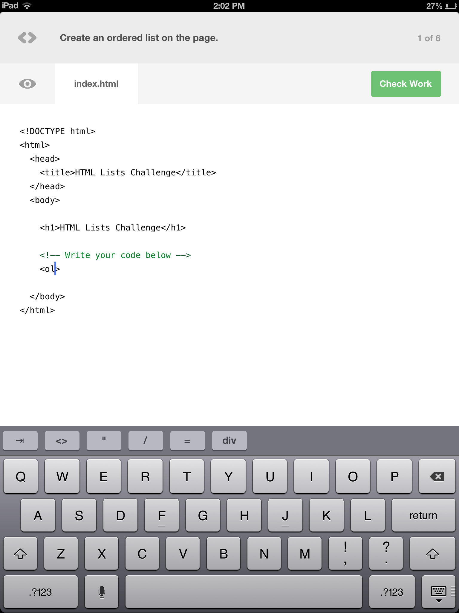Place cursor on h1 heading line

[113, 227]
